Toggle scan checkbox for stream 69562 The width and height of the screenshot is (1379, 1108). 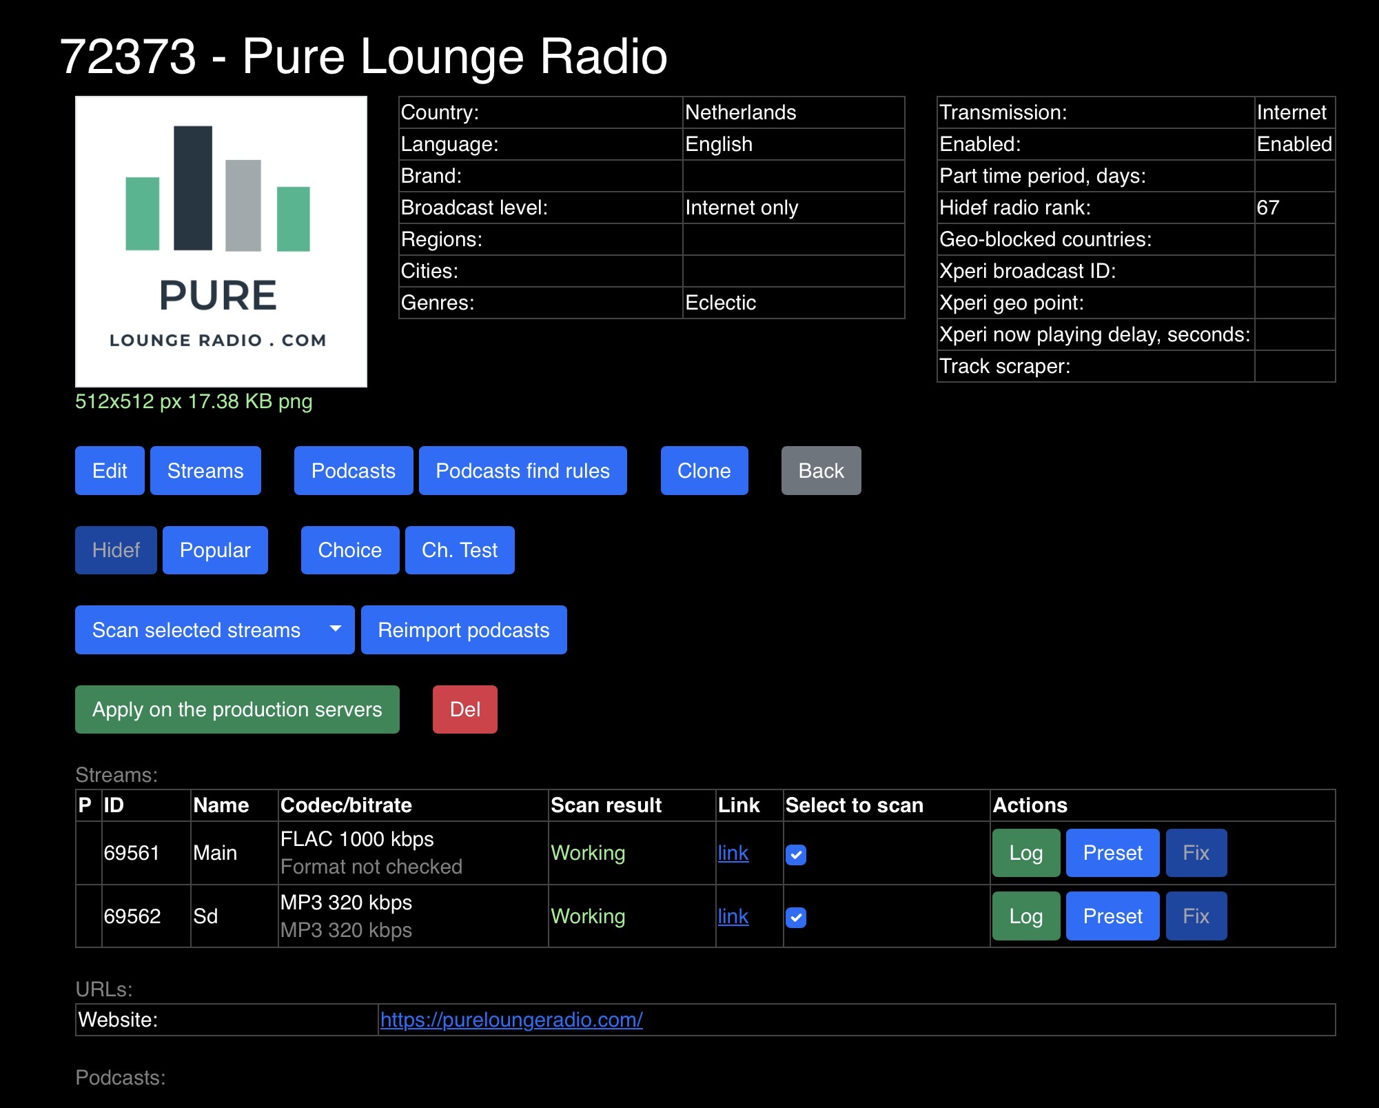[796, 918]
